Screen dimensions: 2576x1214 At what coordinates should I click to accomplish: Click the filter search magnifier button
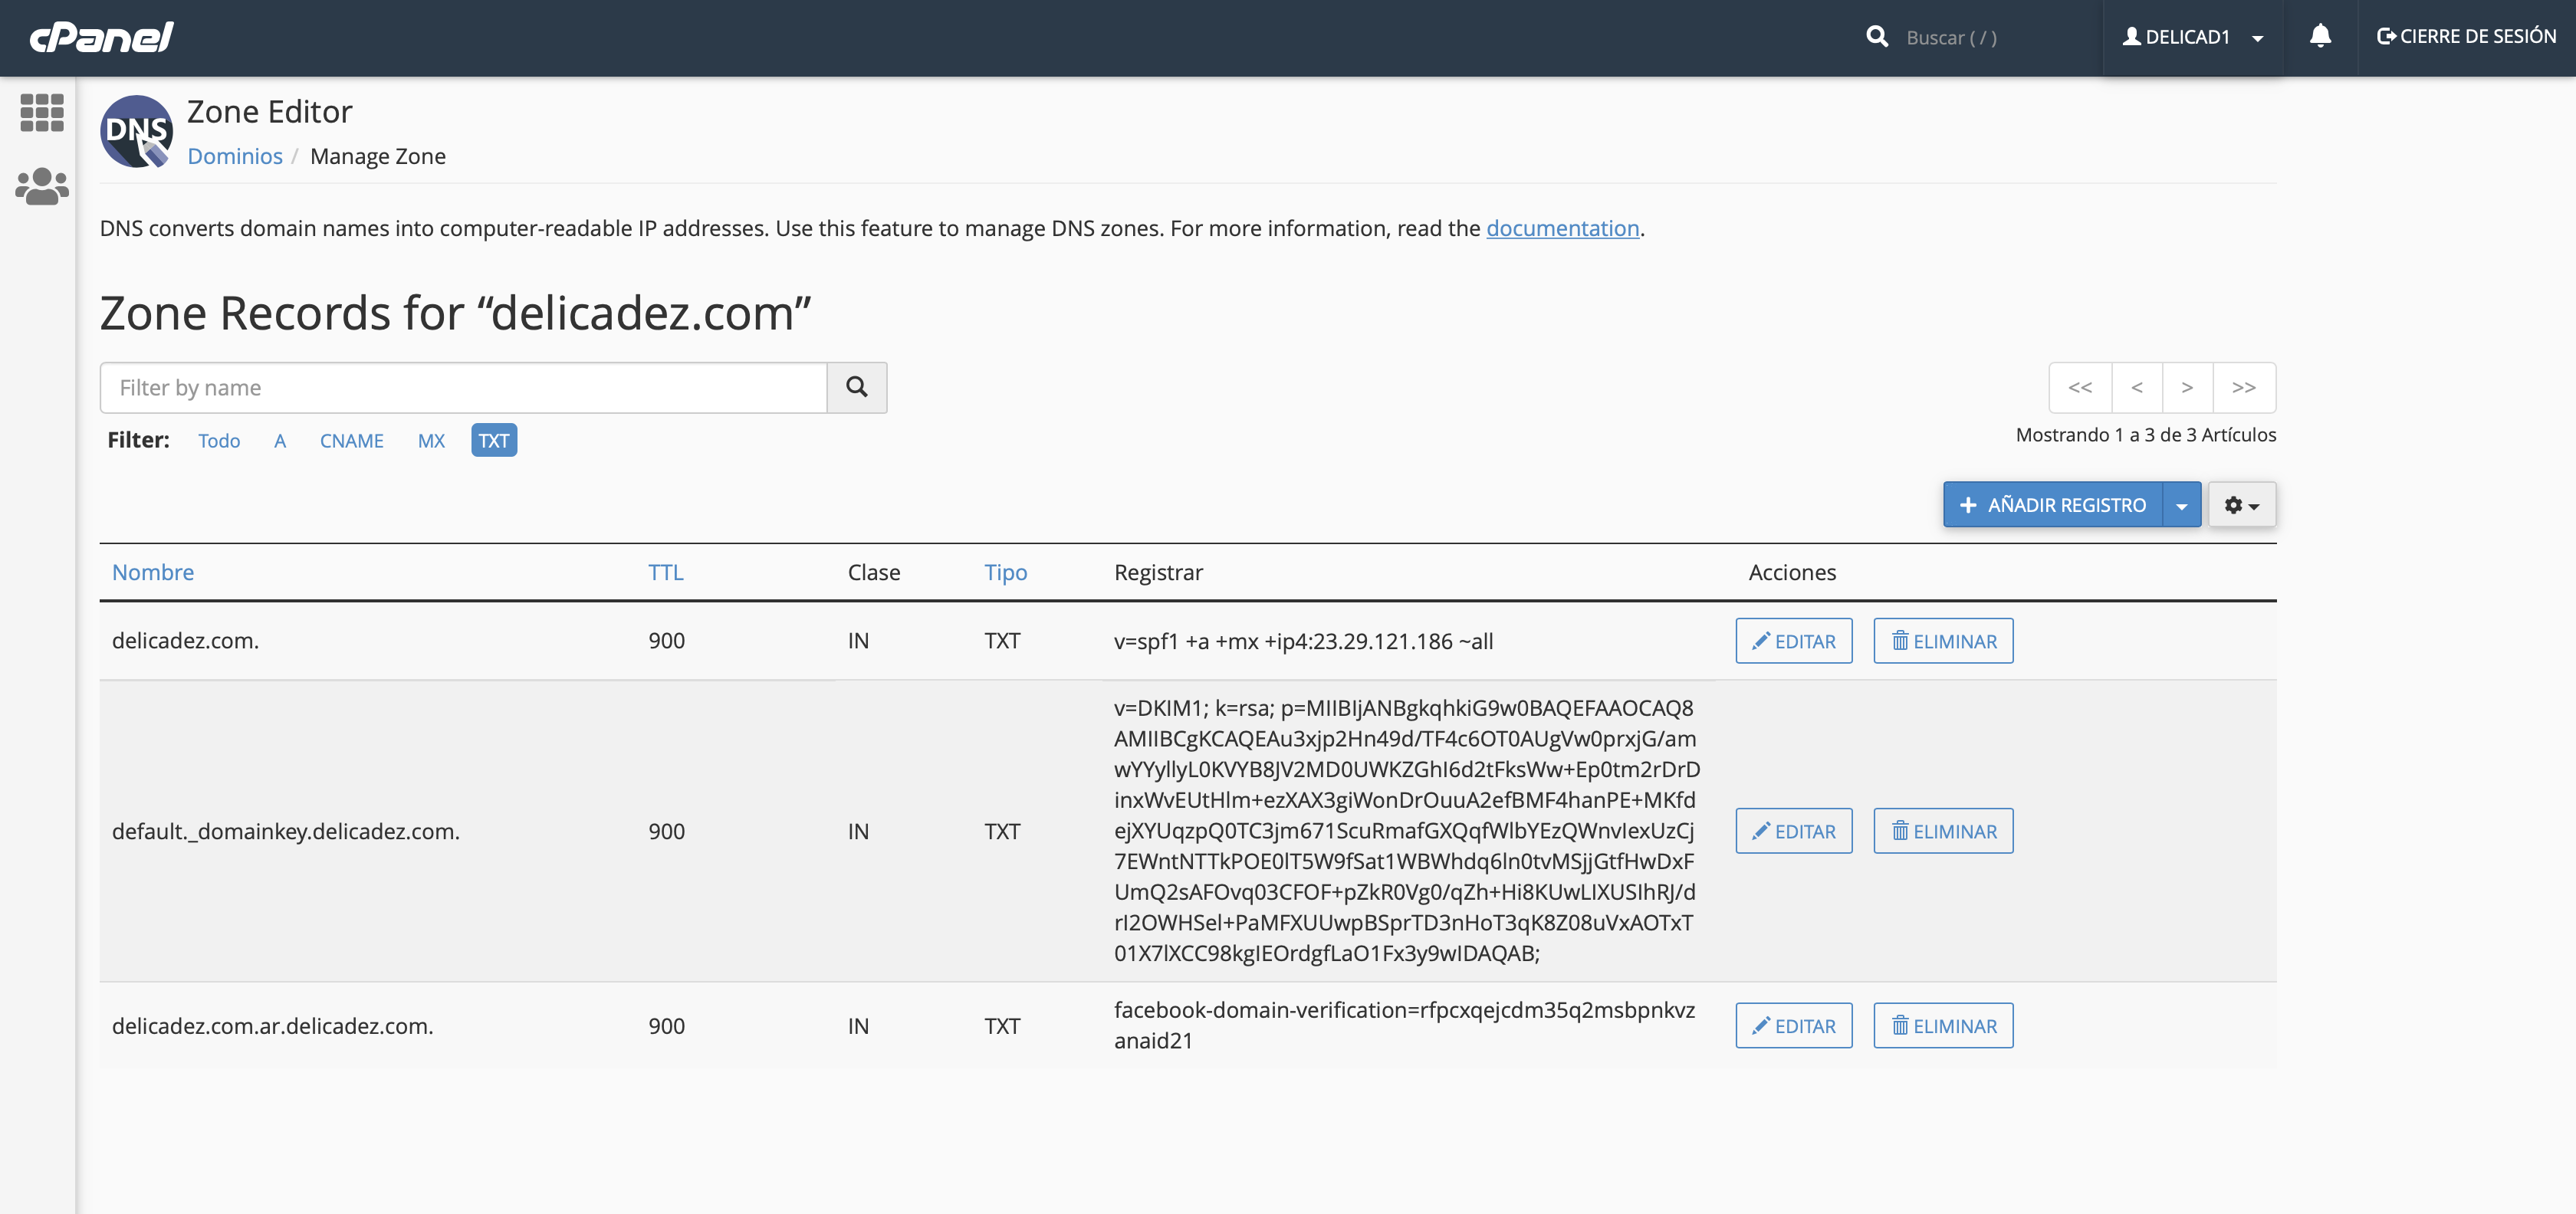click(857, 387)
